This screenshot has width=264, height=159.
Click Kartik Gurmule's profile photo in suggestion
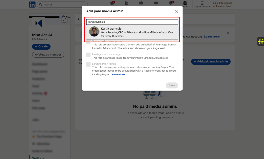(x=94, y=31)
